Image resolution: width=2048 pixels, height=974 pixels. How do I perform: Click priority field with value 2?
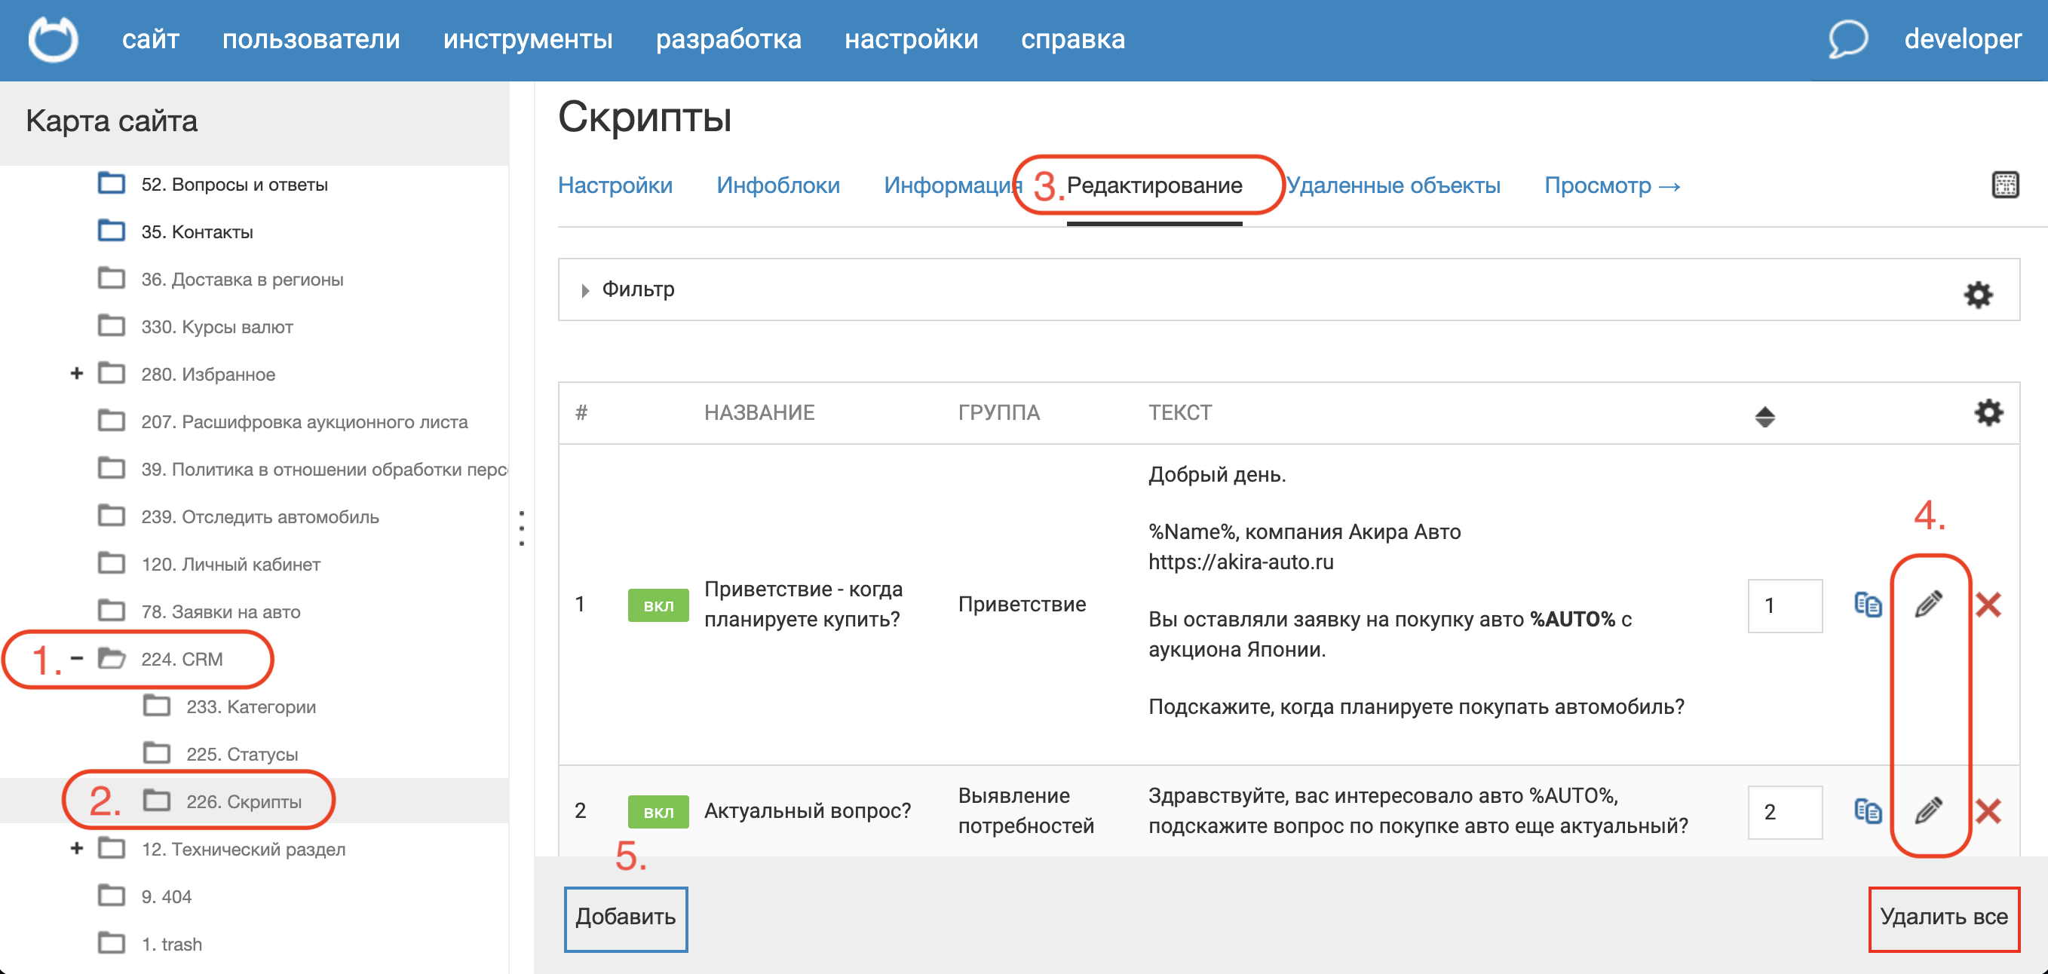(x=1785, y=812)
